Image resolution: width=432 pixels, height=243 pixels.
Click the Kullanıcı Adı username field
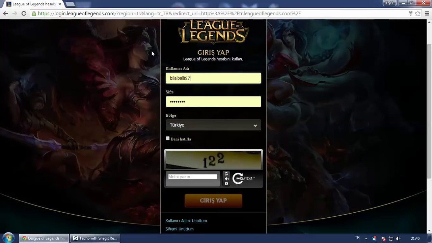213,78
